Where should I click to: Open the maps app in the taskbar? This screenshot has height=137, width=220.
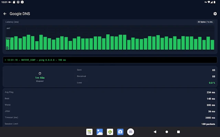tap(89, 132)
